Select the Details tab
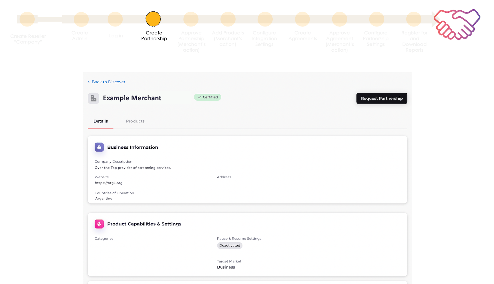 [100, 121]
